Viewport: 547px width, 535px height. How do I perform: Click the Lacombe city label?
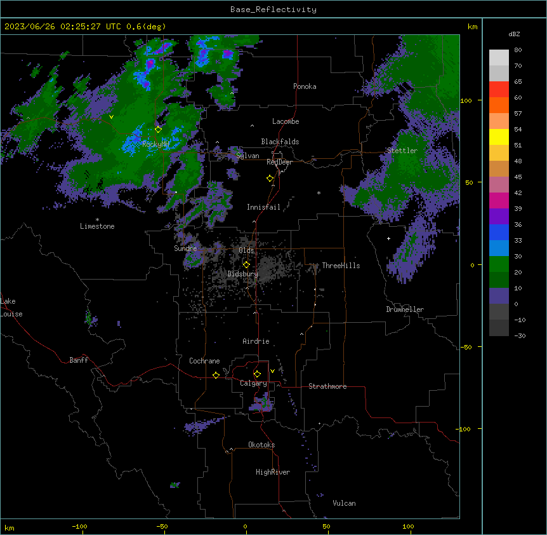point(286,121)
